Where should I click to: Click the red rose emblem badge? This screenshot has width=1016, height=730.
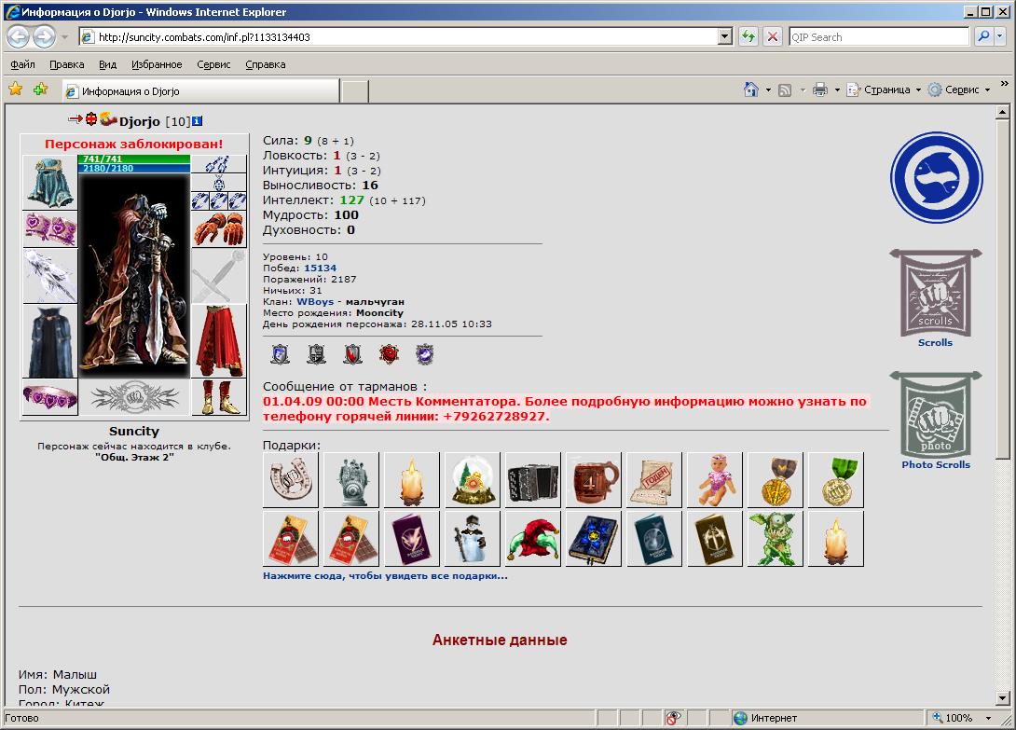click(x=389, y=354)
